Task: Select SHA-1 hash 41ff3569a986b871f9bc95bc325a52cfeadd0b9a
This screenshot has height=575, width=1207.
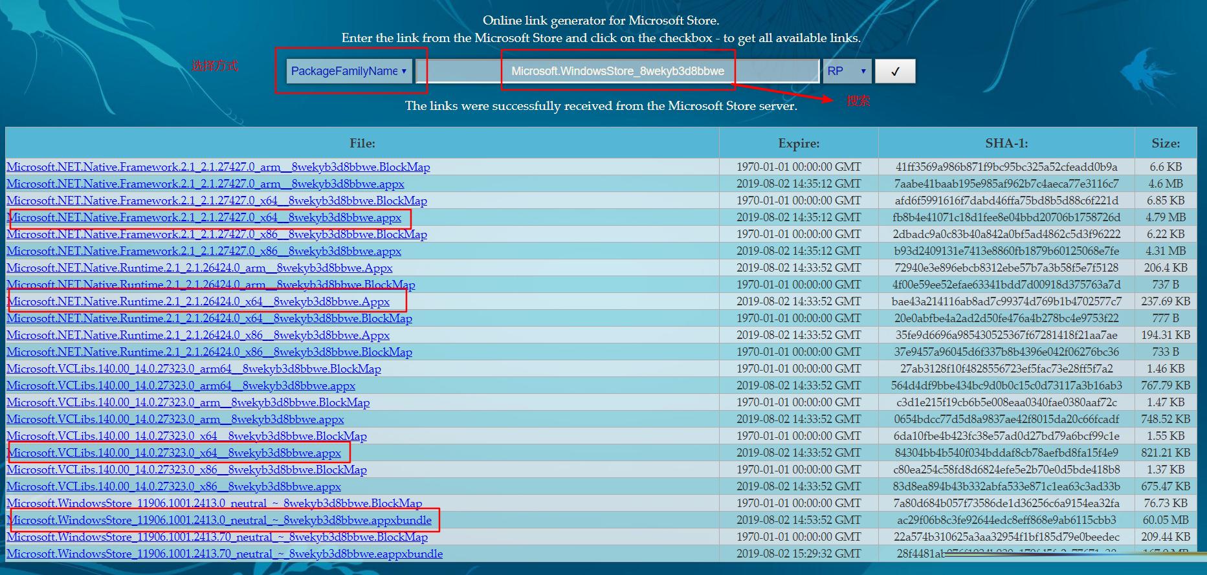Action: [x=1006, y=167]
